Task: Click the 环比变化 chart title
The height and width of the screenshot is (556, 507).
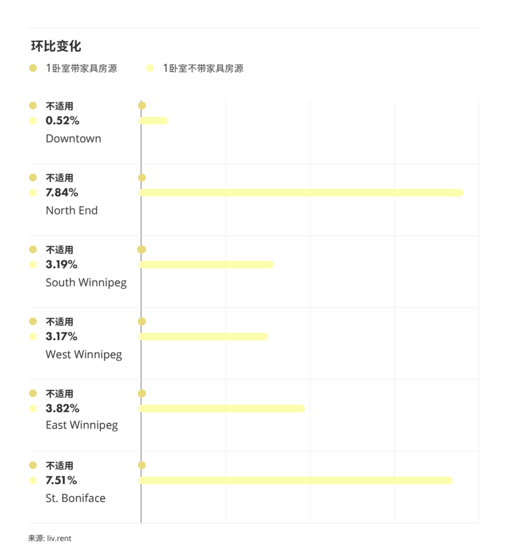Action: [56, 46]
